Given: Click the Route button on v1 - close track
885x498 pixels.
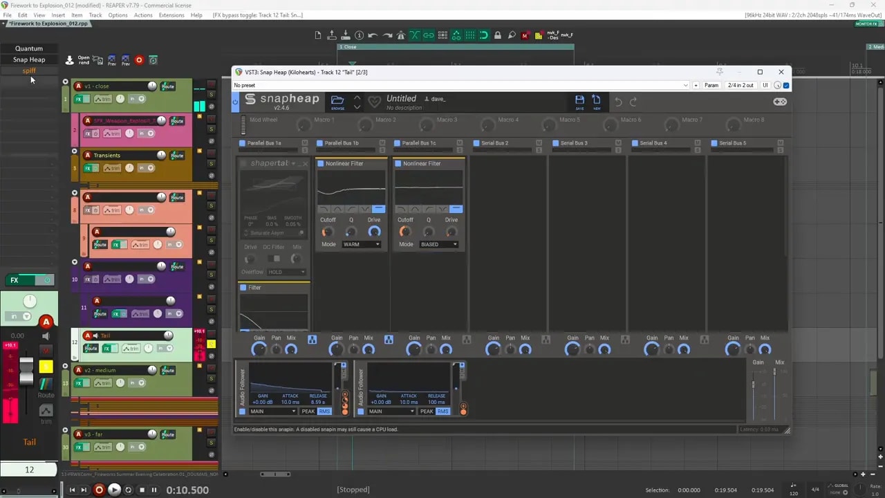Looking at the screenshot, I should click(167, 86).
